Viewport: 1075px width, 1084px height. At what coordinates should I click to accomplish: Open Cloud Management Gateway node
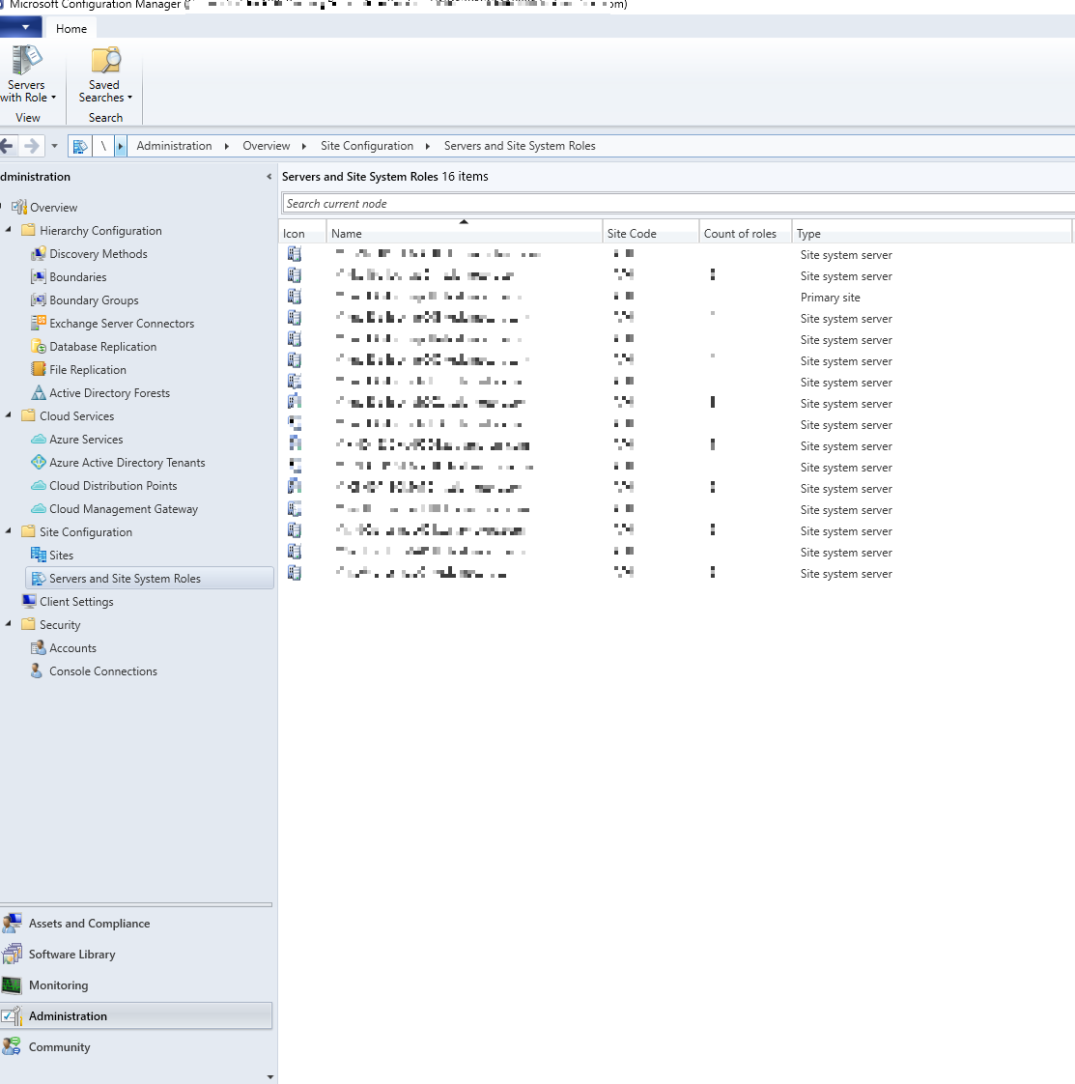coord(123,509)
